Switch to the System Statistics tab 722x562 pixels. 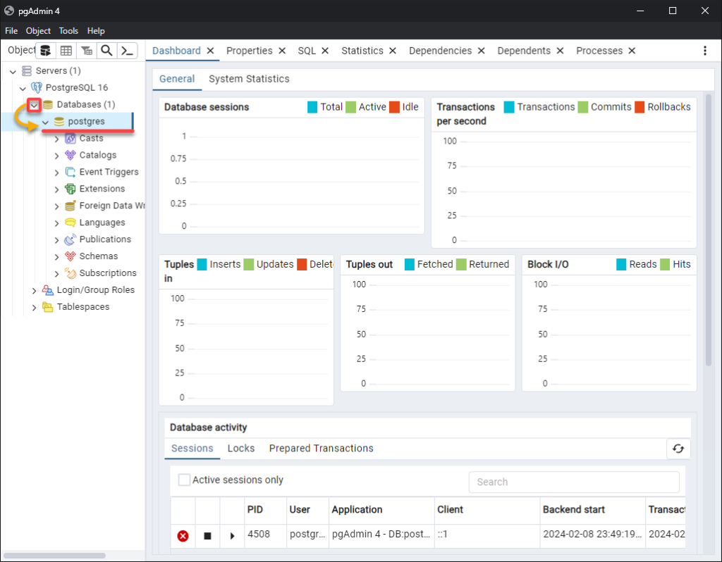pyautogui.click(x=249, y=79)
